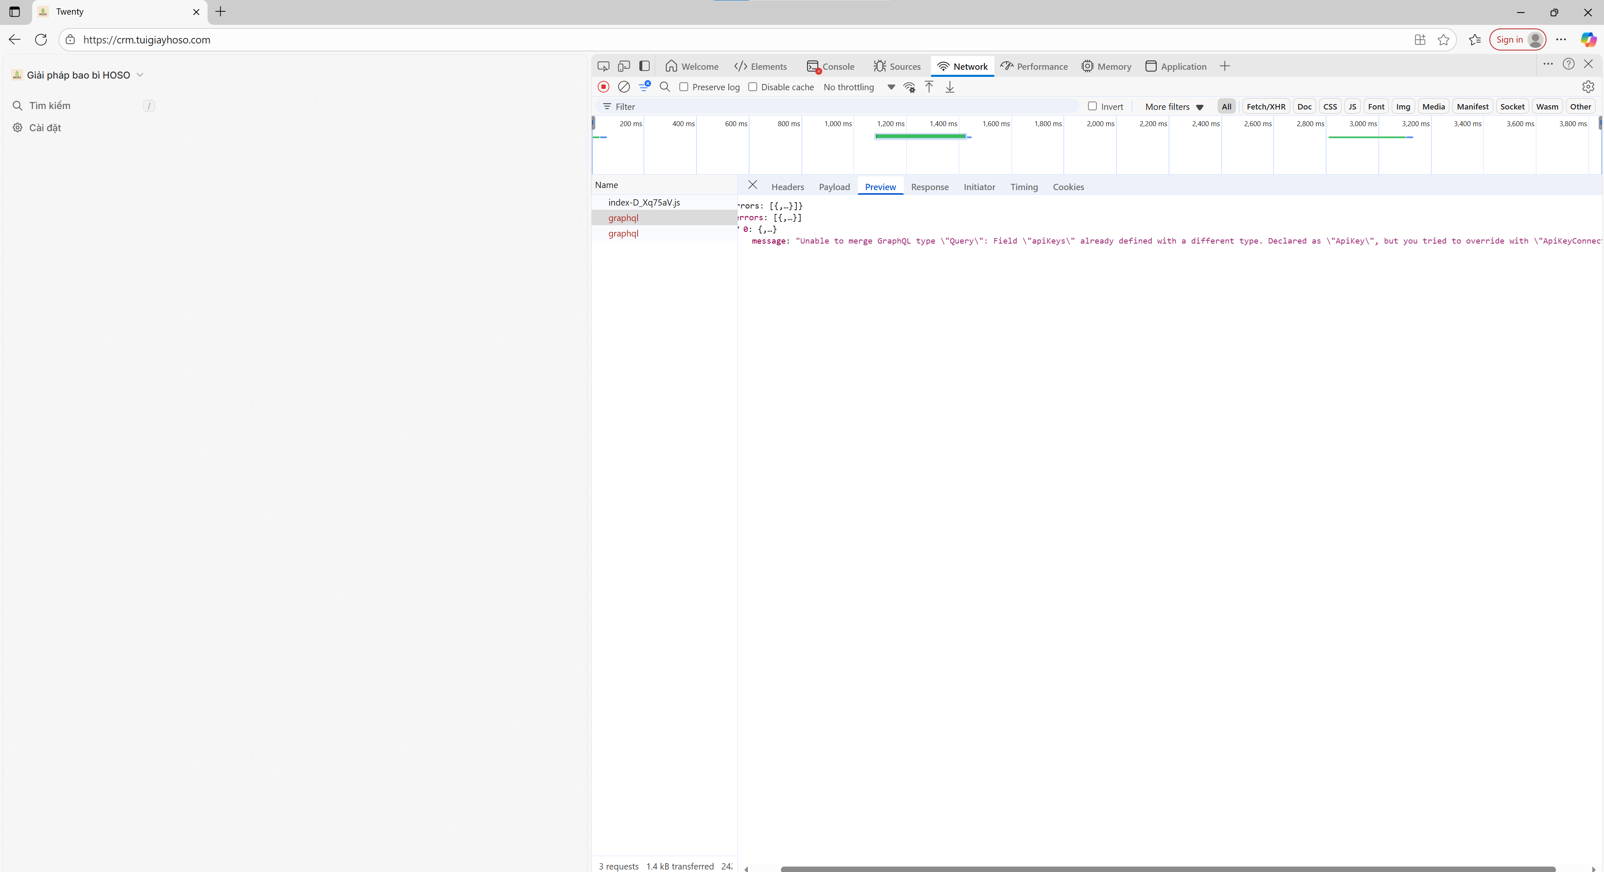The height and width of the screenshot is (872, 1604).
Task: Open the browser Favorites list icon
Action: pyautogui.click(x=1474, y=39)
